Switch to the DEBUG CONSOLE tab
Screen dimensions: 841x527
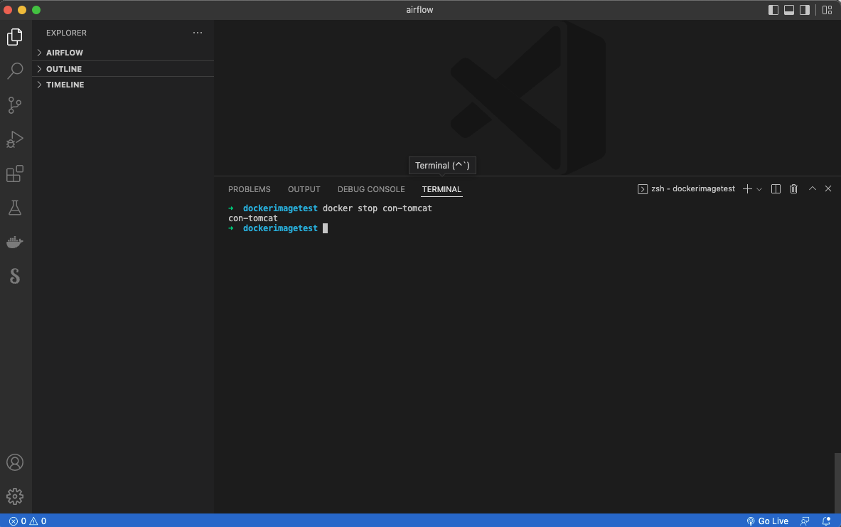coord(371,189)
